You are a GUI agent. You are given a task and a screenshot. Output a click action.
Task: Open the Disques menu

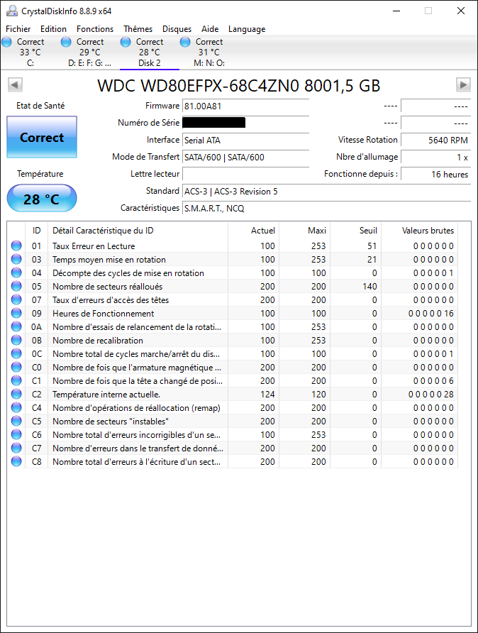[177, 29]
